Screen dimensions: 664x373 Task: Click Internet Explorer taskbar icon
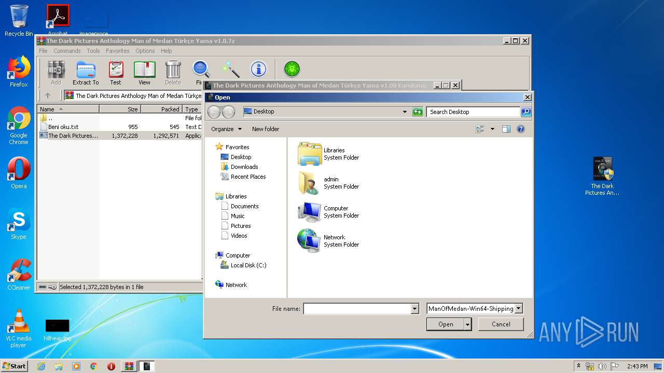coord(41,366)
